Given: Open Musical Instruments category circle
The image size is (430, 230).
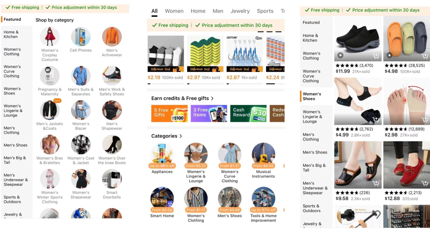Looking at the screenshot, I should 263,155.
